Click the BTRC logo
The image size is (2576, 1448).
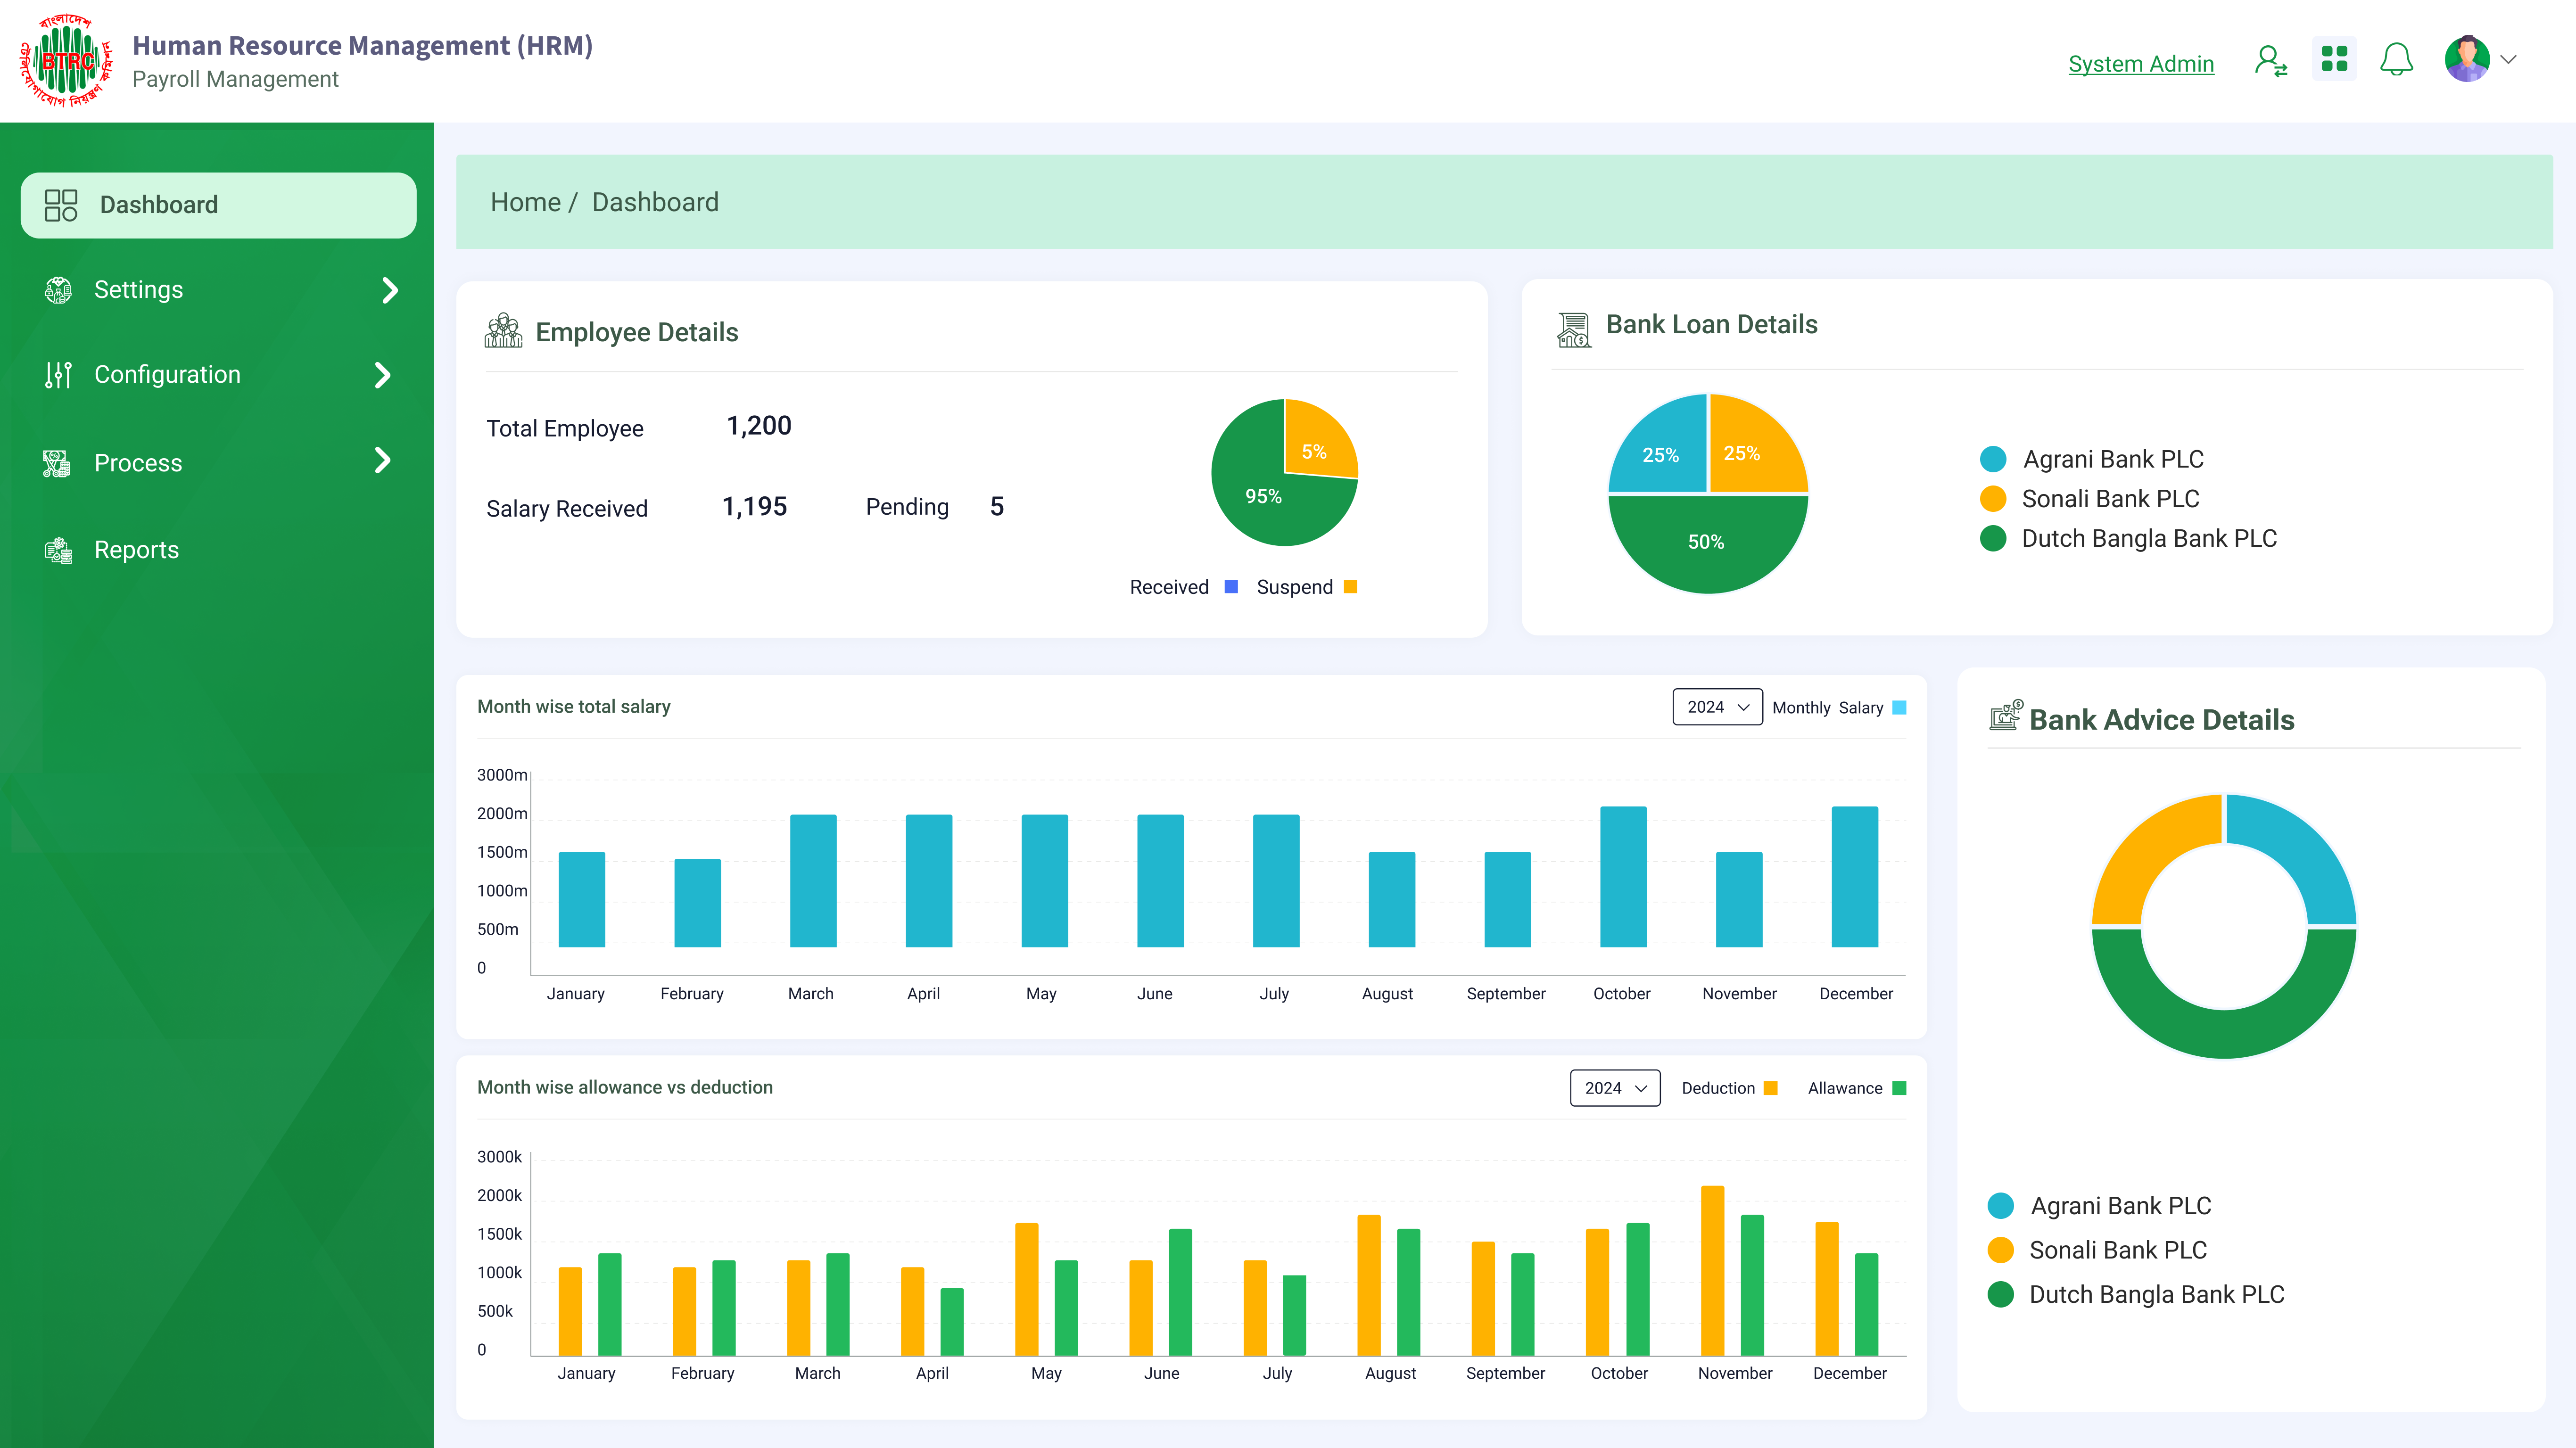67,61
